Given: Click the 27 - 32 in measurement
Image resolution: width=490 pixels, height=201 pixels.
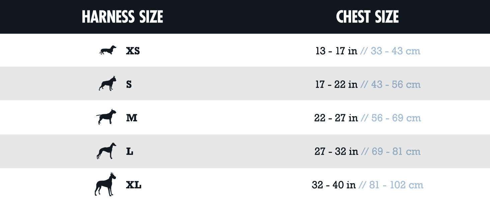Looking at the screenshot, I should (336, 152).
